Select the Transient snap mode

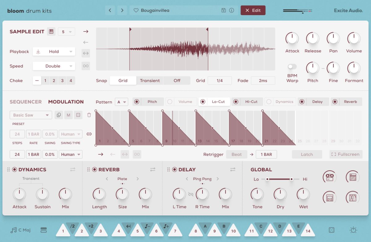[x=150, y=80]
